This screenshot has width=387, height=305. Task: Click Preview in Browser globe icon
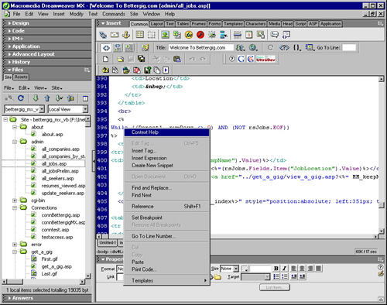253,48
